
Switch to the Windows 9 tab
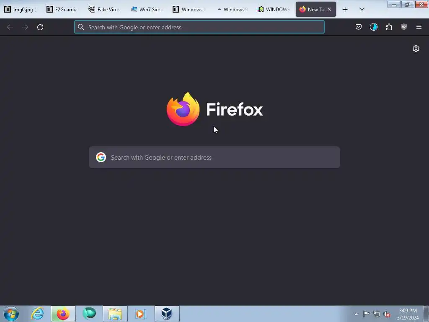pyautogui.click(x=231, y=9)
